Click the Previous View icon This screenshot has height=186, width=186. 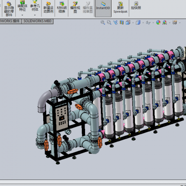115,22
